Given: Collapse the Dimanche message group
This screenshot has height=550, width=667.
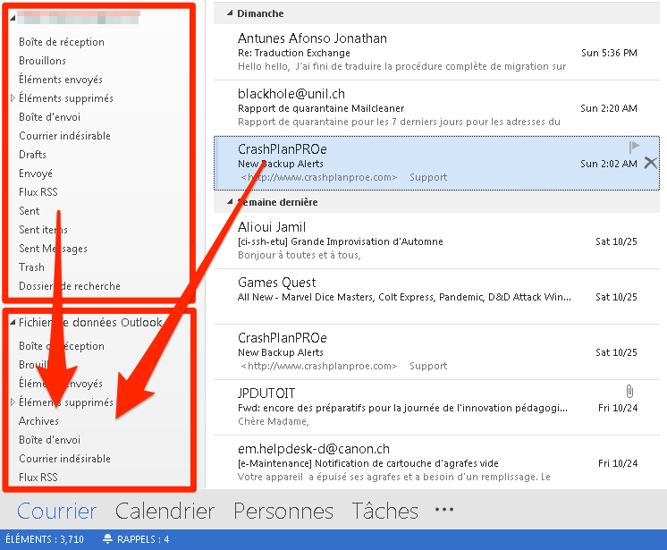Looking at the screenshot, I should [230, 13].
